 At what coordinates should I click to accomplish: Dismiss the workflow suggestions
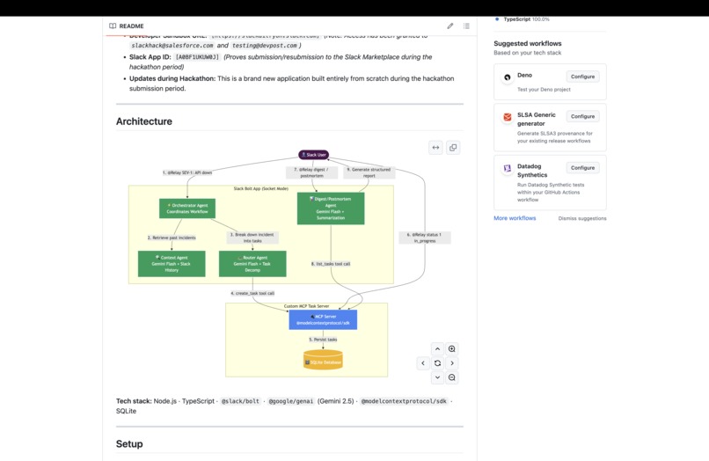[x=582, y=218]
